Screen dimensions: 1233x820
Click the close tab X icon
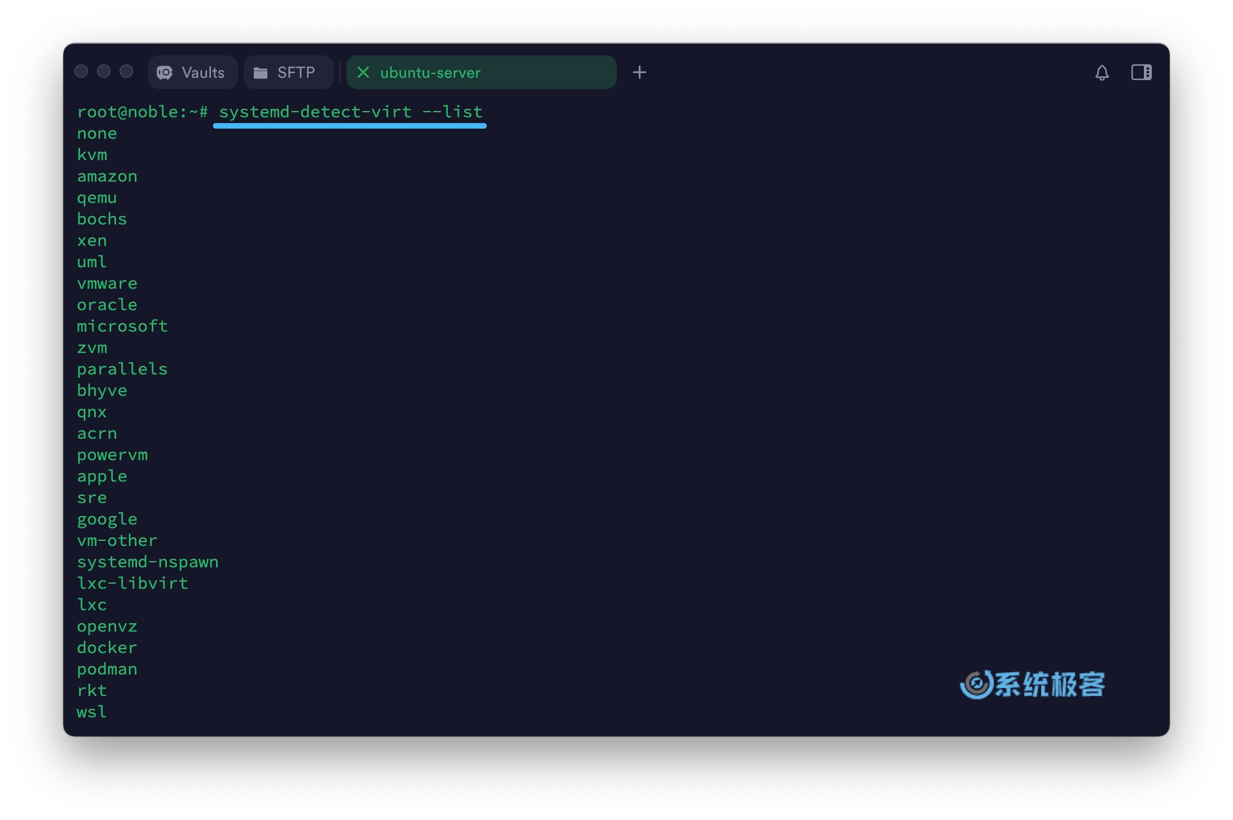(363, 72)
